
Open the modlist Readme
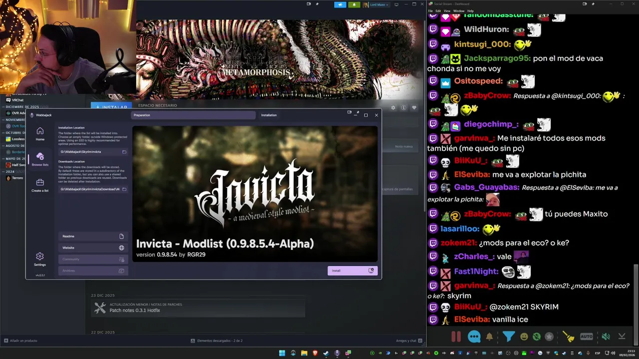93,236
